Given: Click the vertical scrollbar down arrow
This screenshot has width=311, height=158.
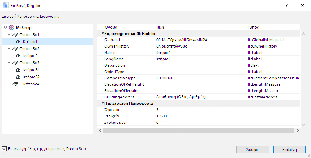Looking at the screenshot, I should (x=303, y=124).
